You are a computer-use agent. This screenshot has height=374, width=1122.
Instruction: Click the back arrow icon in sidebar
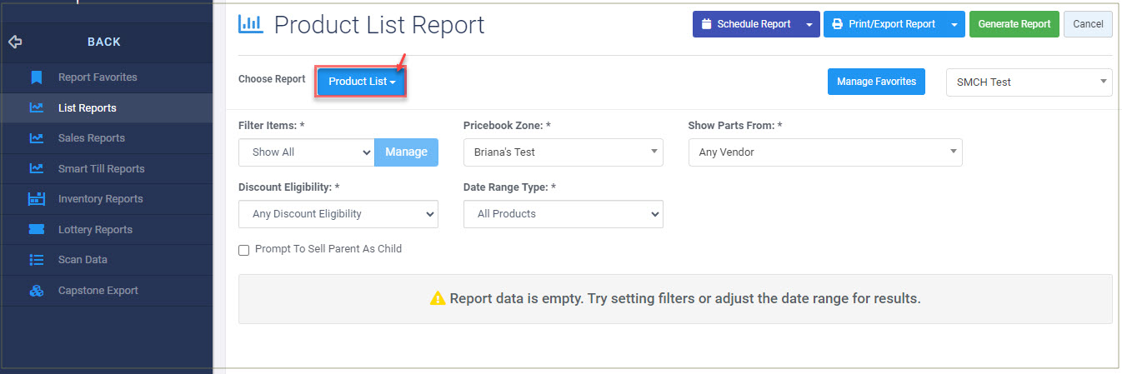[15, 42]
